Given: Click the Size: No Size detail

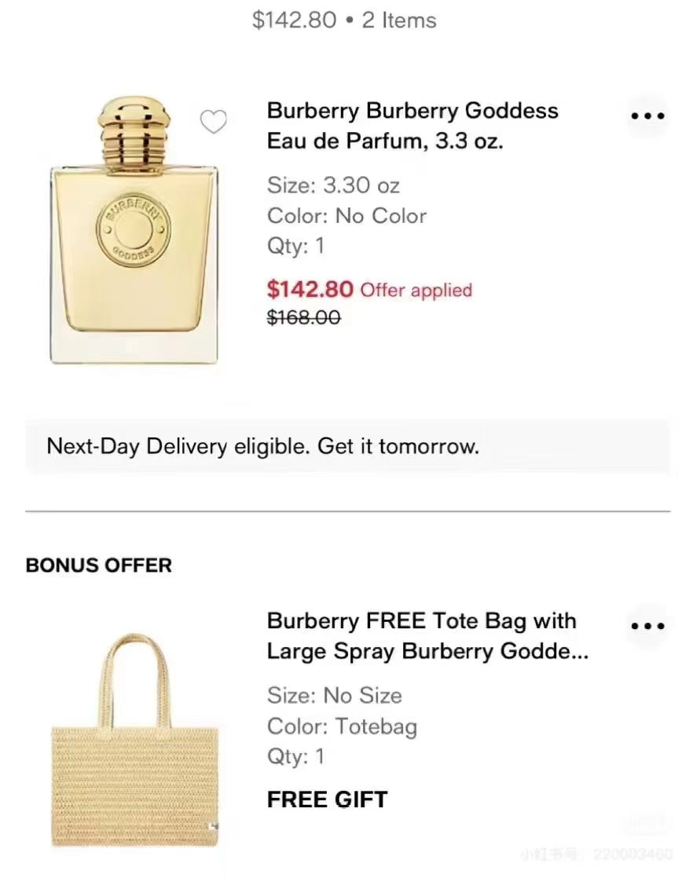Looking at the screenshot, I should click(334, 696).
